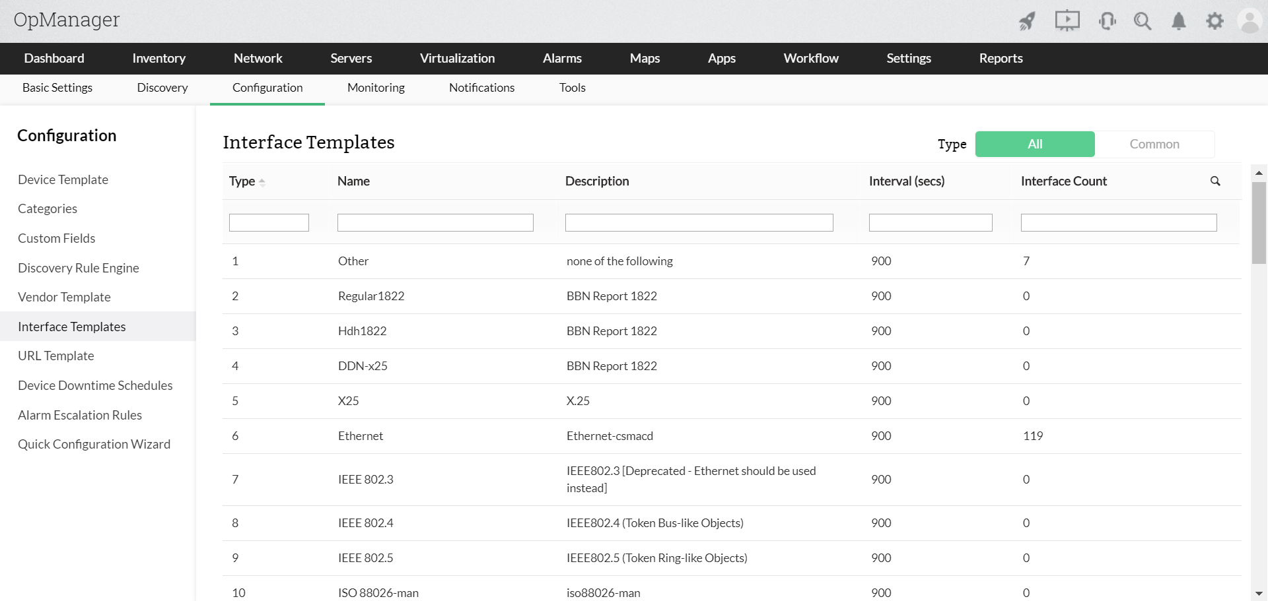This screenshot has width=1268, height=601.
Task: Switch the Type filter to Common
Action: (1154, 144)
